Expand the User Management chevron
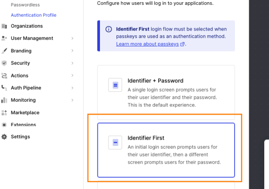Image resolution: width=269 pixels, height=189 pixels. click(73, 39)
